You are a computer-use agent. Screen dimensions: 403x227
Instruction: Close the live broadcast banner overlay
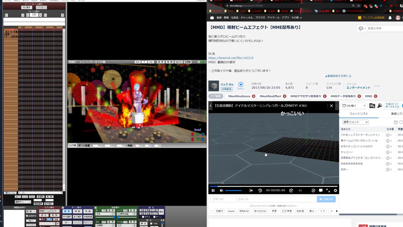click(332, 106)
